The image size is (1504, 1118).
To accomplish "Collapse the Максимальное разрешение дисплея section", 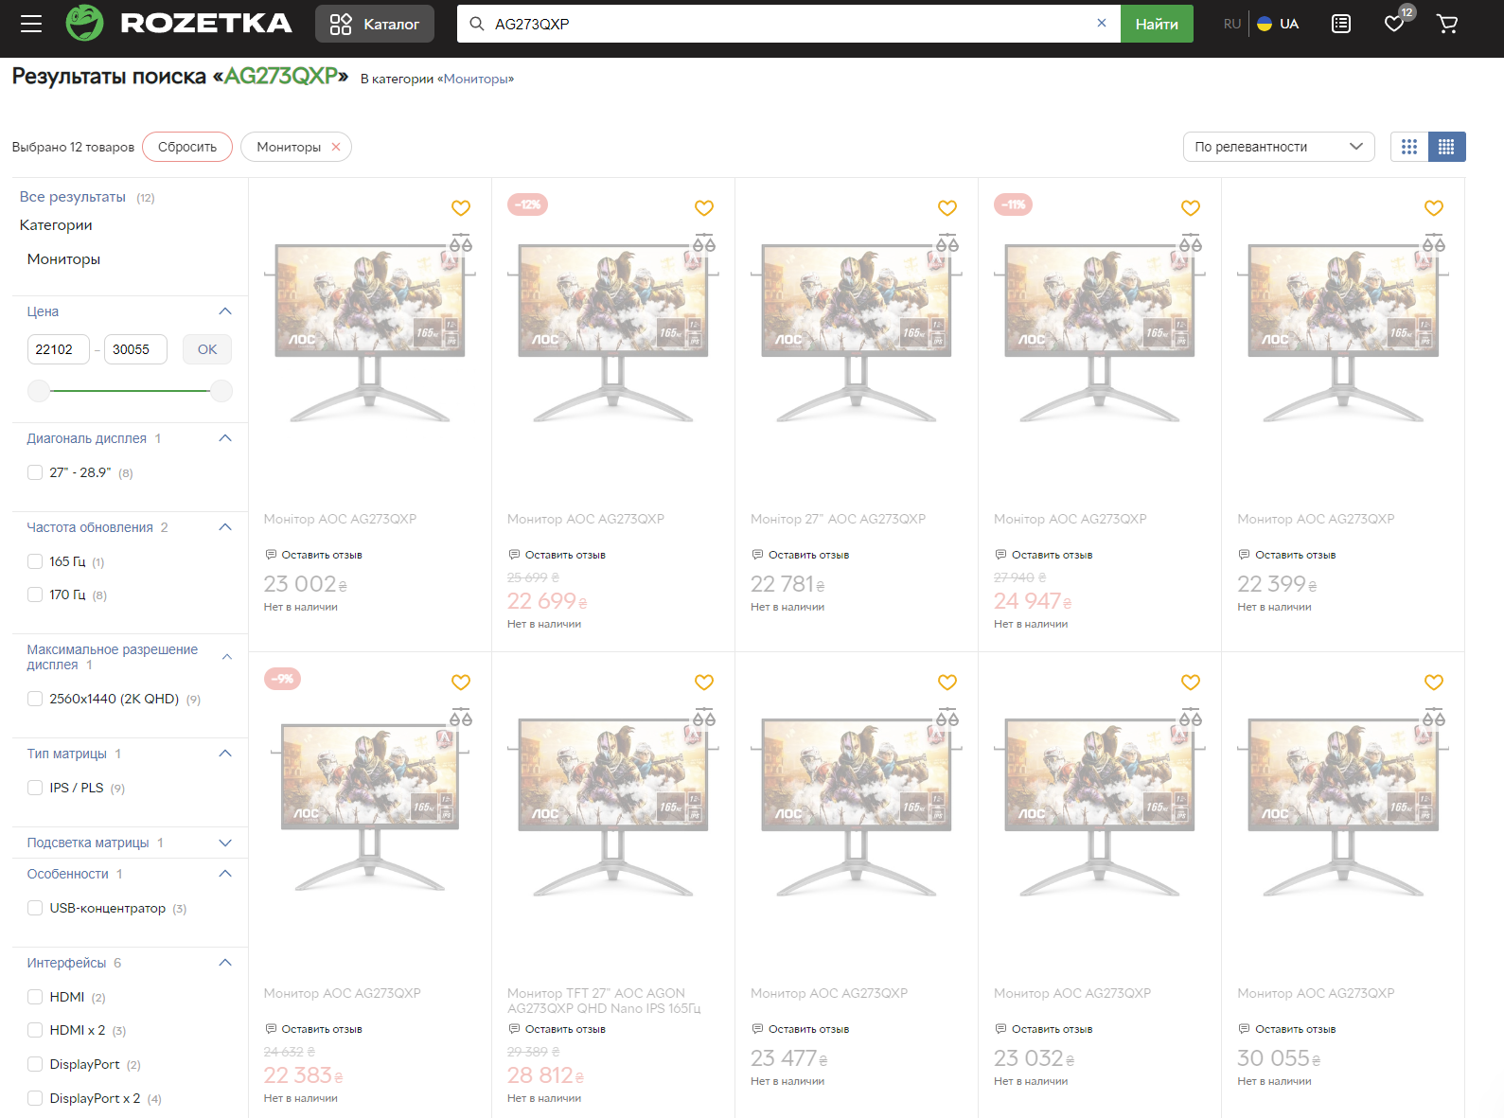I will point(226,657).
